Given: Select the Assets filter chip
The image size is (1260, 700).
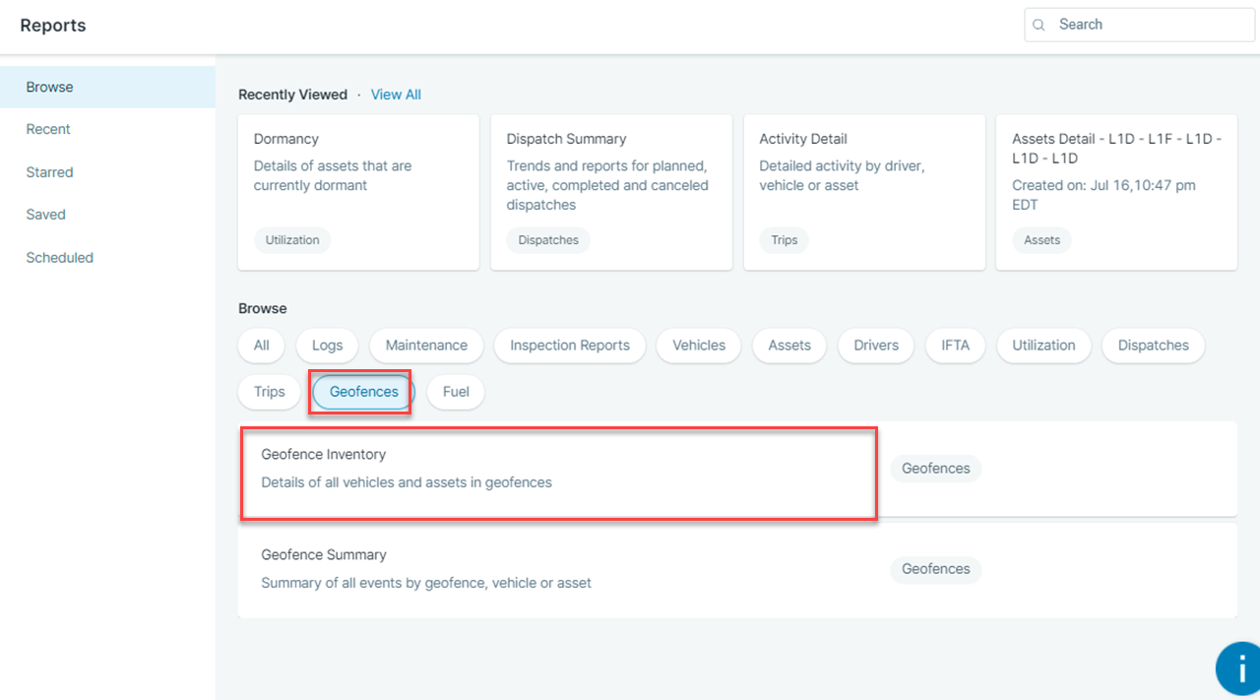Looking at the screenshot, I should click(789, 346).
